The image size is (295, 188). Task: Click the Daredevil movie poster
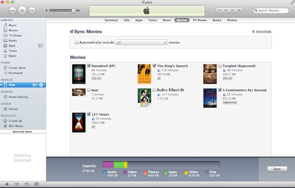pyautogui.click(x=79, y=74)
